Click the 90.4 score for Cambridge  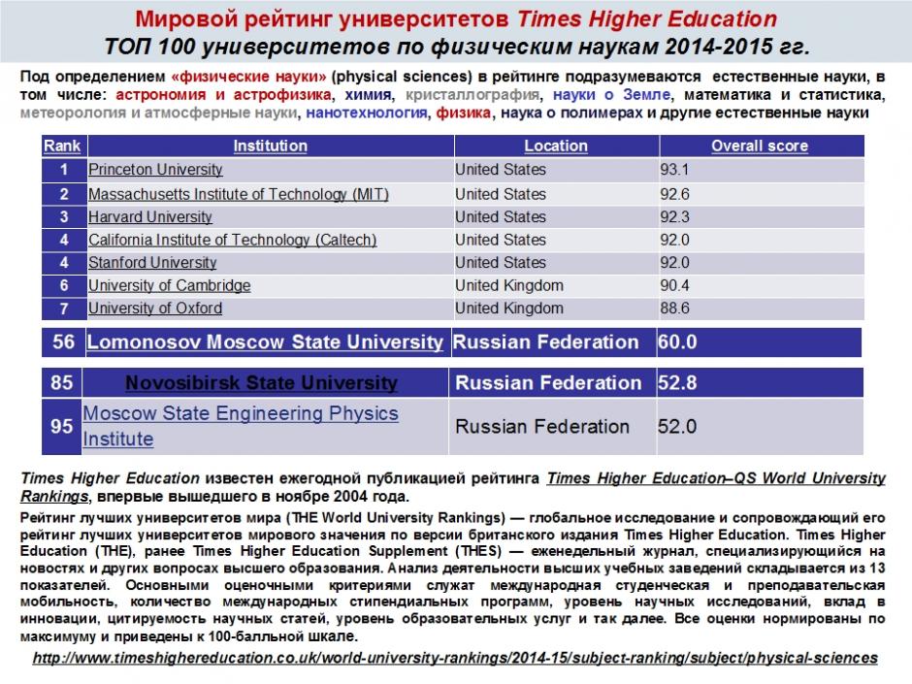tap(674, 285)
